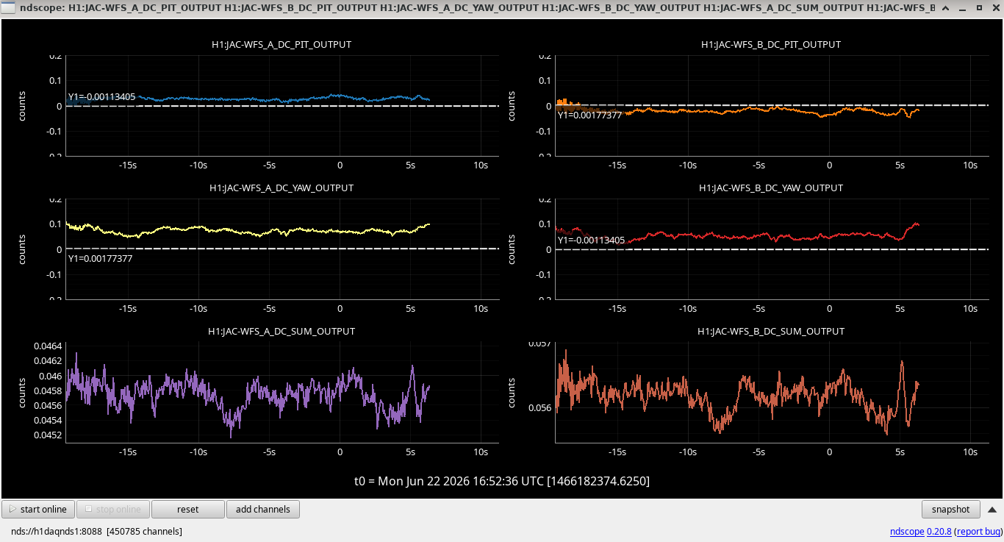The width and height of the screenshot is (1004, 542).
Task: Open the add channels dialog
Action: (263, 509)
